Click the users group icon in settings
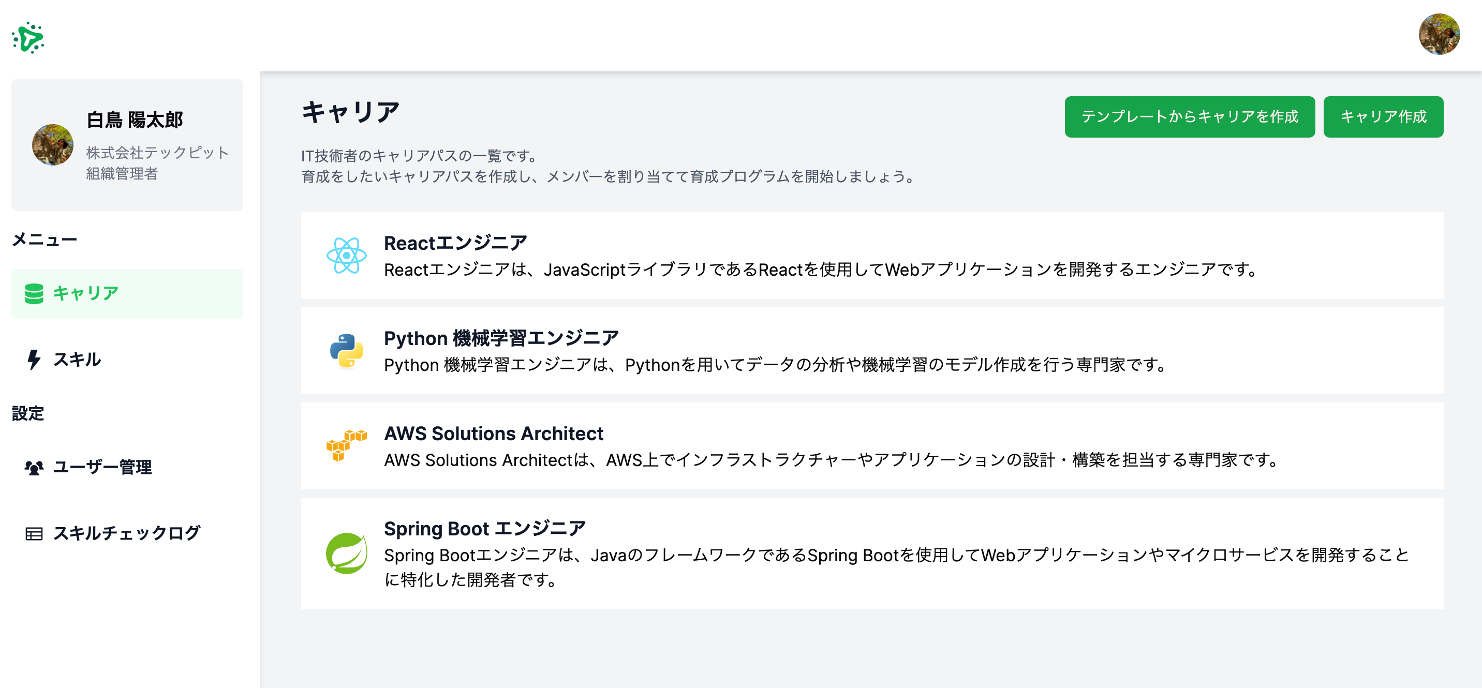The height and width of the screenshot is (688, 1482). [34, 467]
